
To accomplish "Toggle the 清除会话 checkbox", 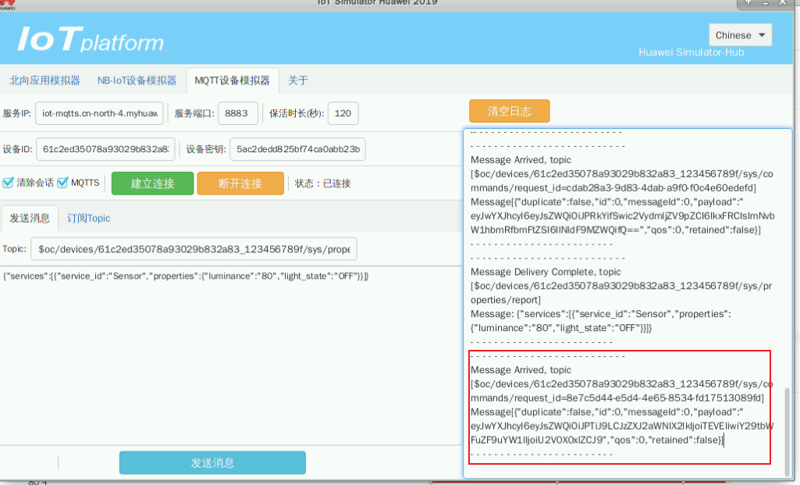I will click(x=8, y=183).
